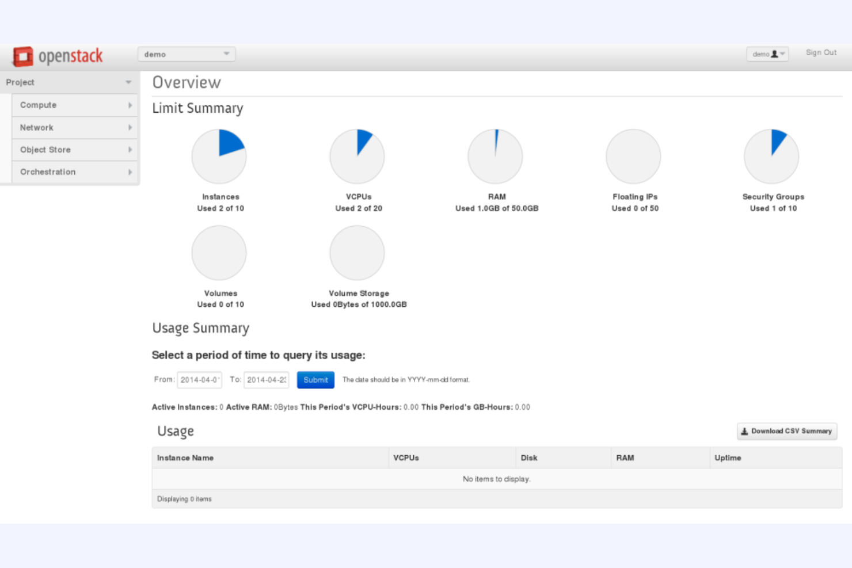Click the RAM usage pie chart
The image size is (852, 568).
(495, 155)
